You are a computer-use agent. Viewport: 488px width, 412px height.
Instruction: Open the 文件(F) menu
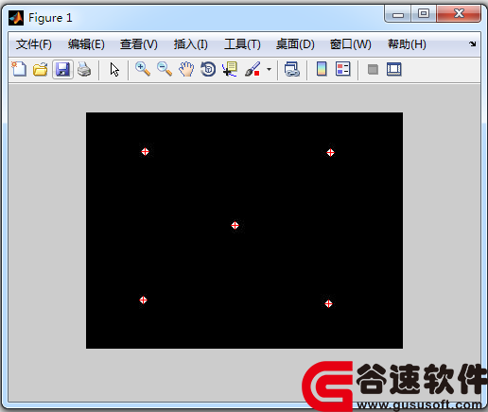(x=34, y=44)
